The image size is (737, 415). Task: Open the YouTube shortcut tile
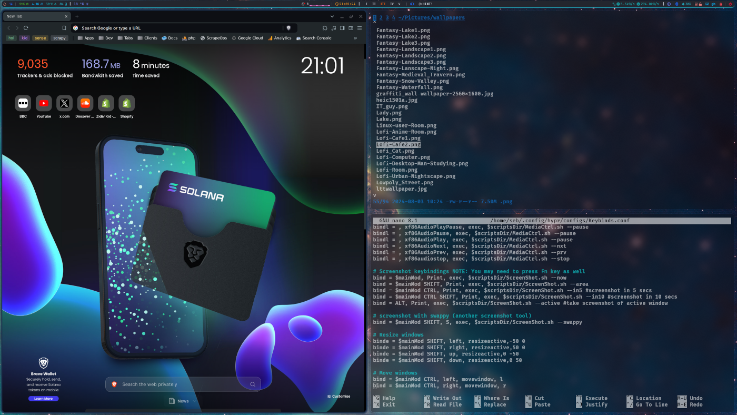(44, 103)
